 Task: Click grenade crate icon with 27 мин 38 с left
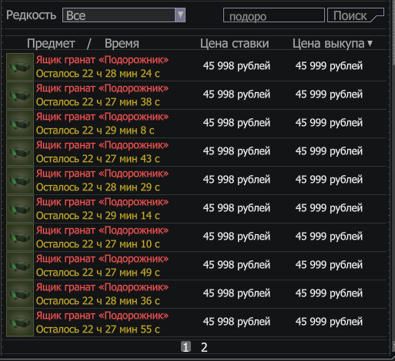(x=20, y=95)
